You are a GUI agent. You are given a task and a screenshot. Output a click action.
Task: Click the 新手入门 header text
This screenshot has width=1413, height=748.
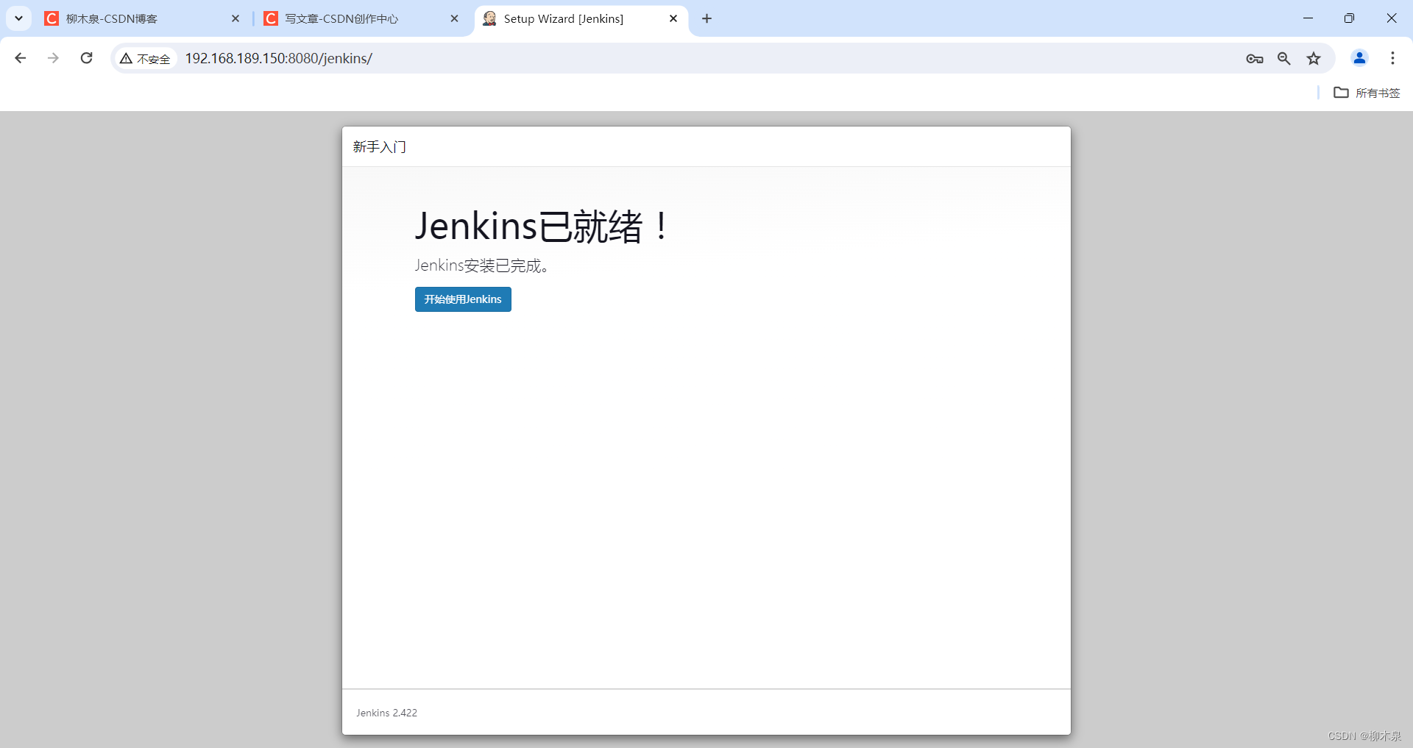(x=380, y=147)
